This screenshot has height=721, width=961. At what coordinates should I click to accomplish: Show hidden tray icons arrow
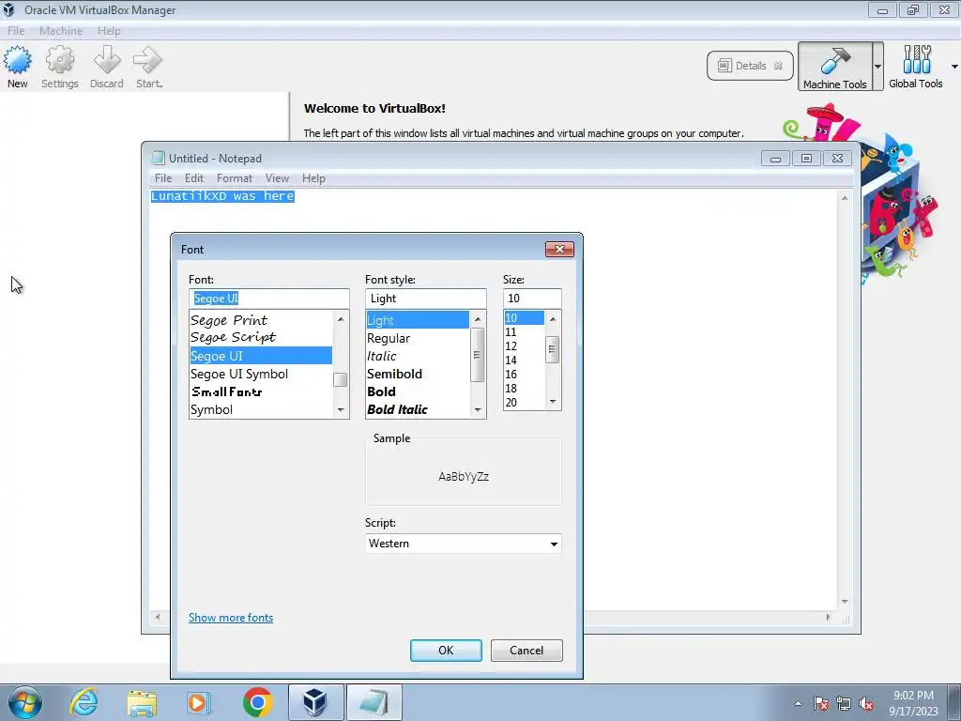798,704
